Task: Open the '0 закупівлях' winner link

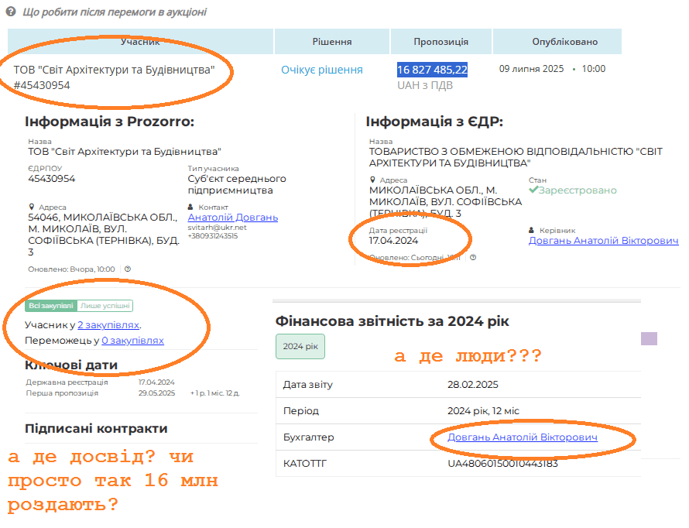Action: click(x=132, y=341)
